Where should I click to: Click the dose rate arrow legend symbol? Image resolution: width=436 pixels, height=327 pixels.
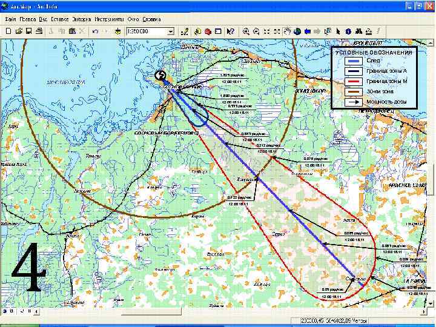(x=354, y=102)
